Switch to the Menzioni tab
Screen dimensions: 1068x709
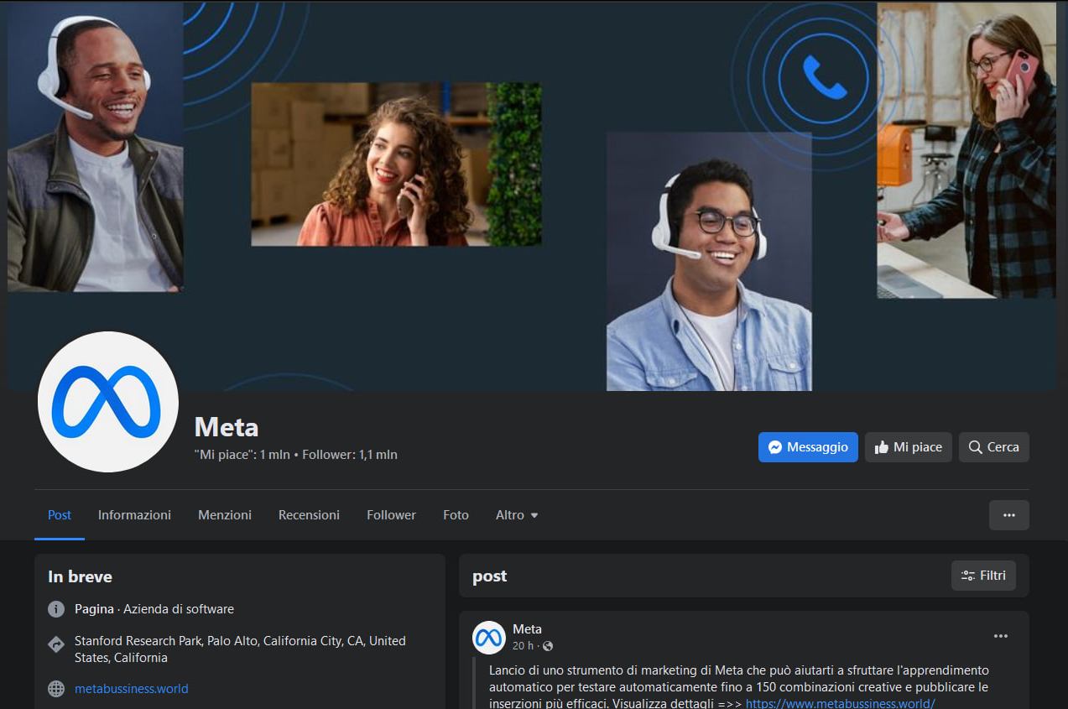[x=225, y=515]
